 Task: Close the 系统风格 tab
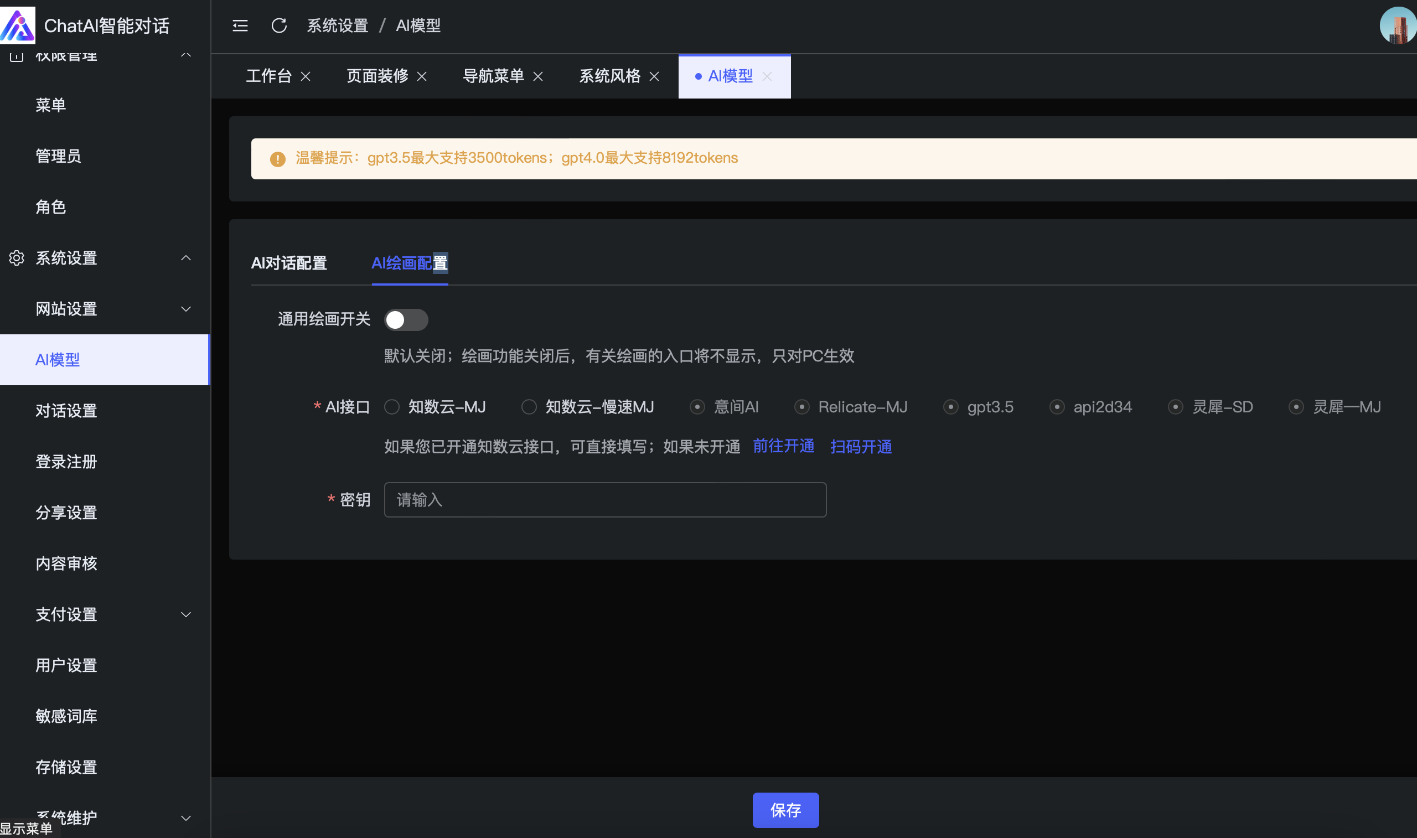[x=654, y=76]
